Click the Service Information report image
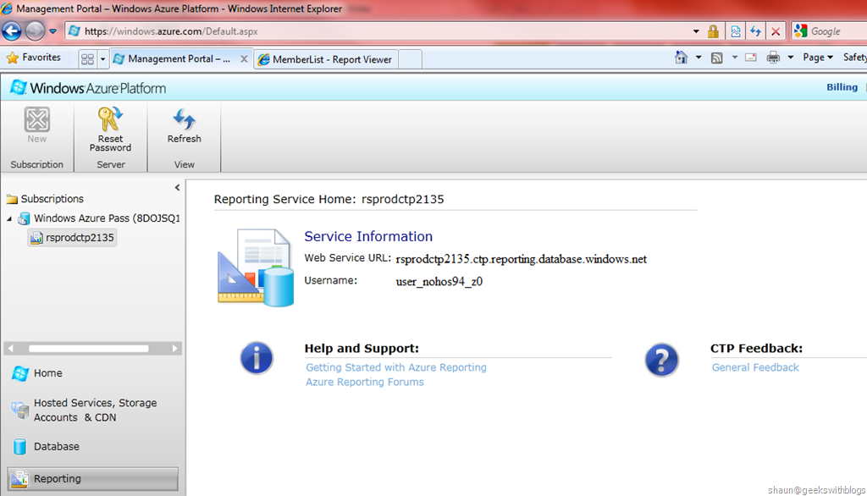 pos(256,267)
